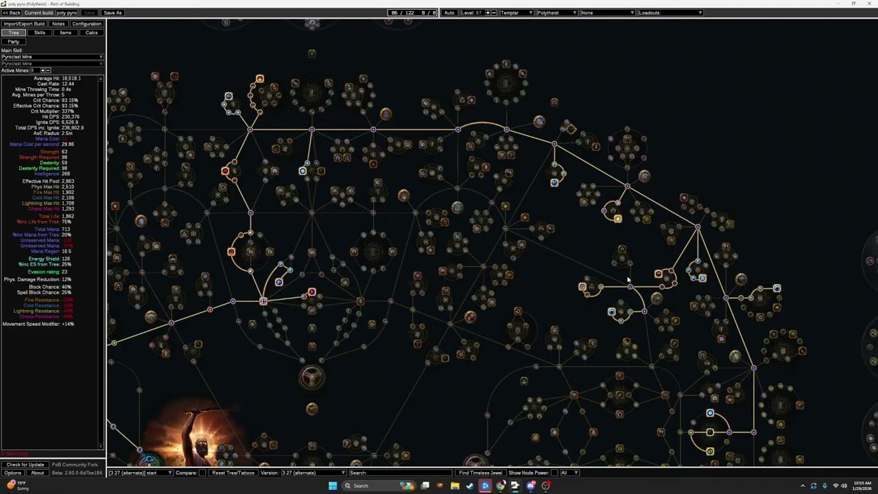
Task: Expand the Loadouts dropdown
Action: coord(670,12)
